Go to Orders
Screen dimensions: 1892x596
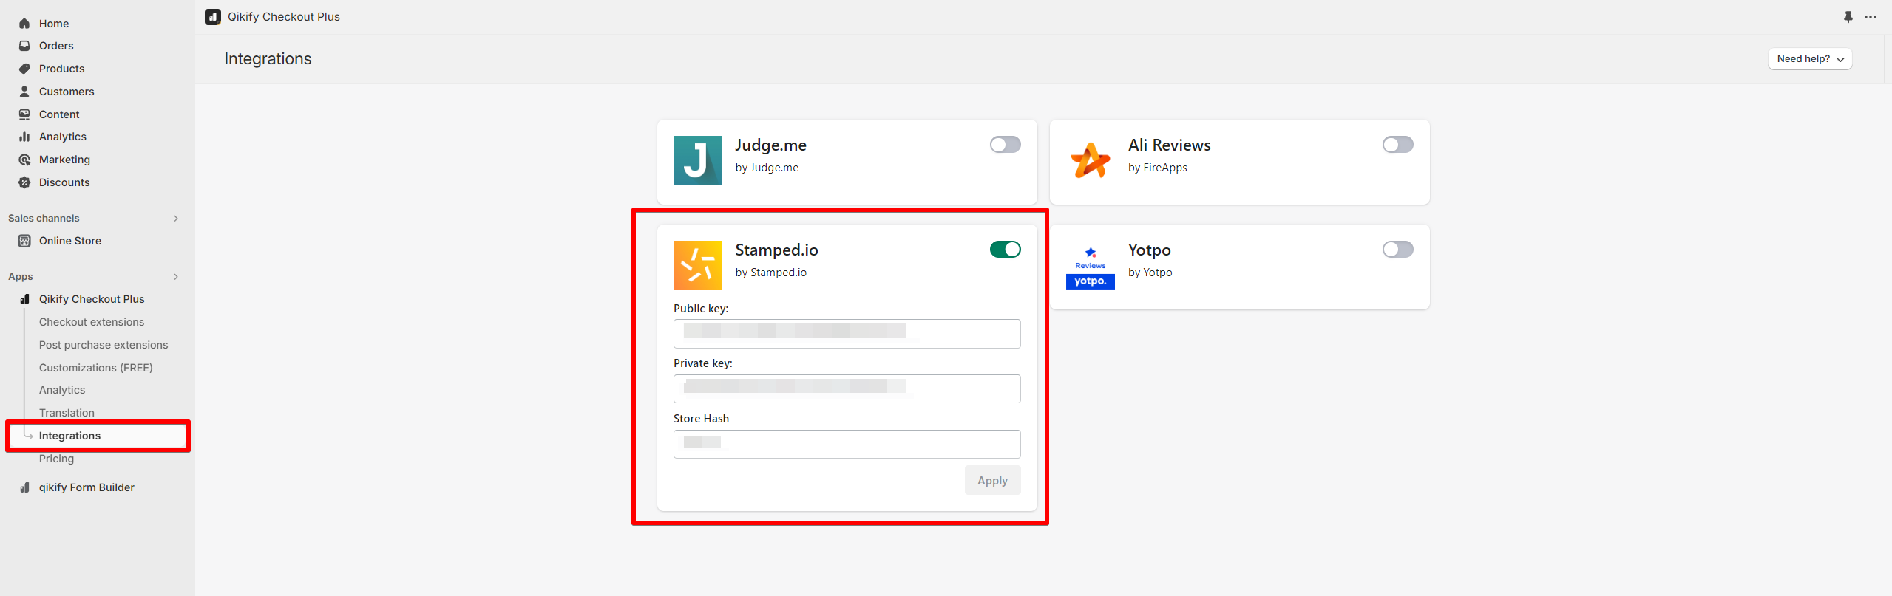[56, 46]
